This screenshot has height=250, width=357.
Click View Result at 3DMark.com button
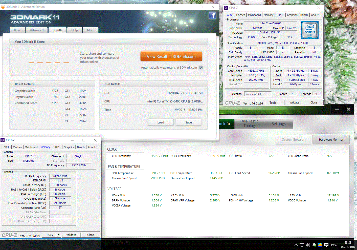click(x=171, y=57)
